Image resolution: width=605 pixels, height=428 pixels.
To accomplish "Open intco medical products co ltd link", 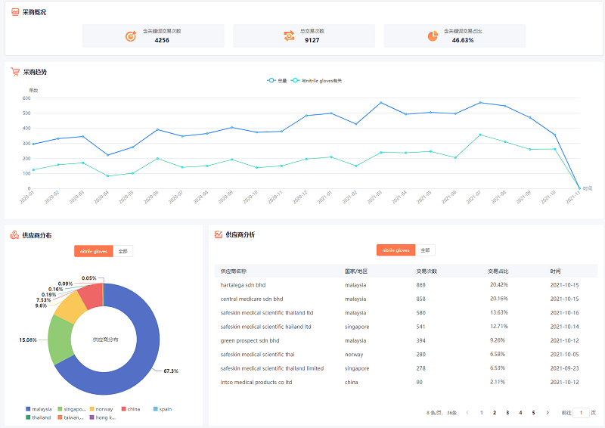I will coord(256,382).
